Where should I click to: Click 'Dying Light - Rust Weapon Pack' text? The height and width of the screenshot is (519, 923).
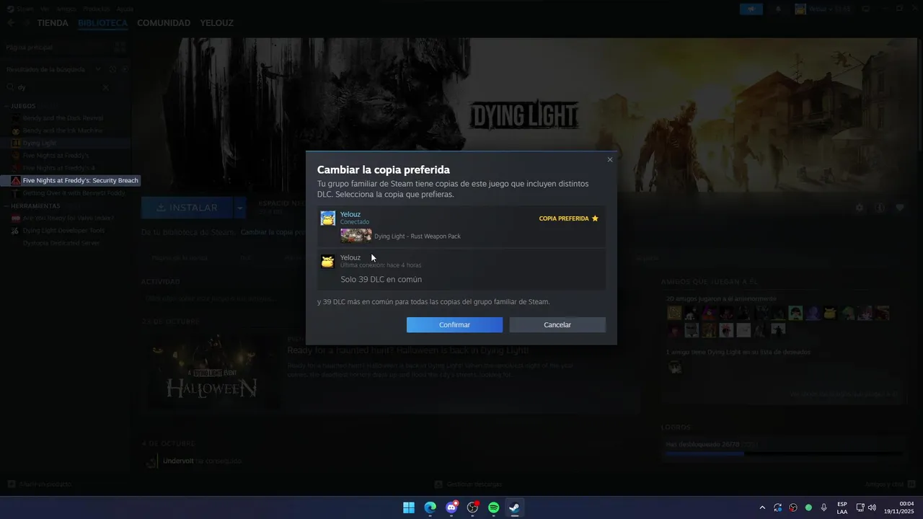click(418, 236)
